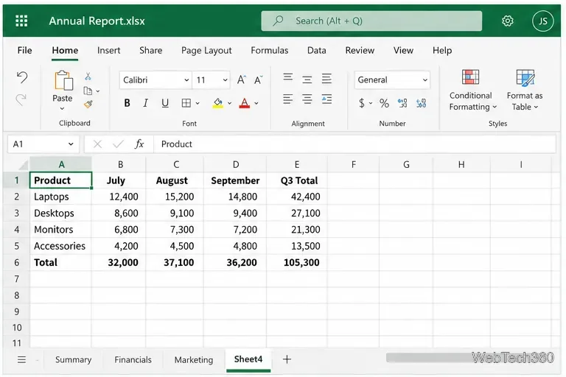Image resolution: width=566 pixels, height=377 pixels.
Task: Cancel formula bar entry
Action: (x=97, y=144)
